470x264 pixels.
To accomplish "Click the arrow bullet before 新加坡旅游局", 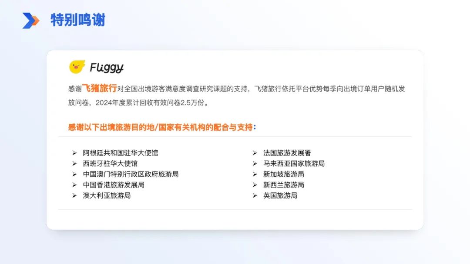I will pyautogui.click(x=255, y=174).
